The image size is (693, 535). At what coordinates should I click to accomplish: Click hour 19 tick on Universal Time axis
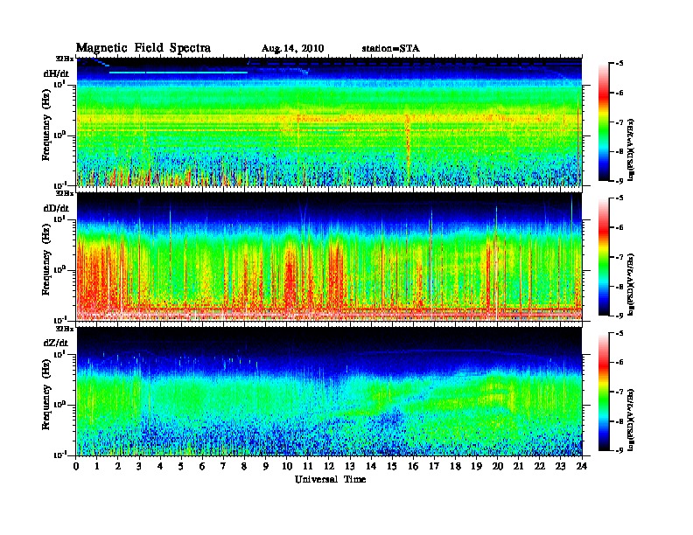(x=476, y=466)
